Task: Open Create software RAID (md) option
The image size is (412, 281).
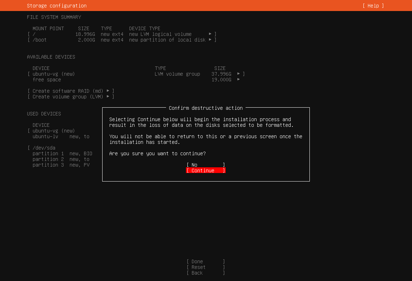Action: (71, 91)
